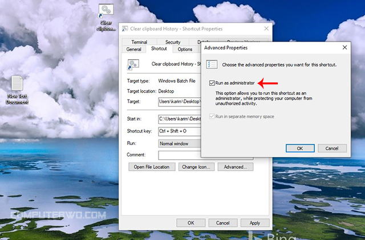Switch to the Options tab
This screenshot has height=240, width=365.
coord(185,49)
